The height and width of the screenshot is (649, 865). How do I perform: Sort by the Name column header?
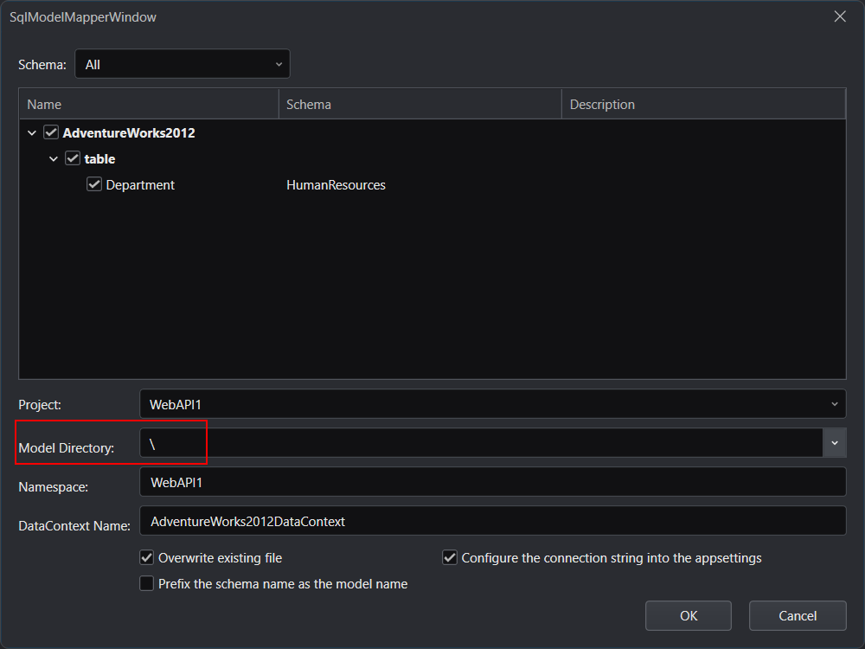pyautogui.click(x=148, y=105)
